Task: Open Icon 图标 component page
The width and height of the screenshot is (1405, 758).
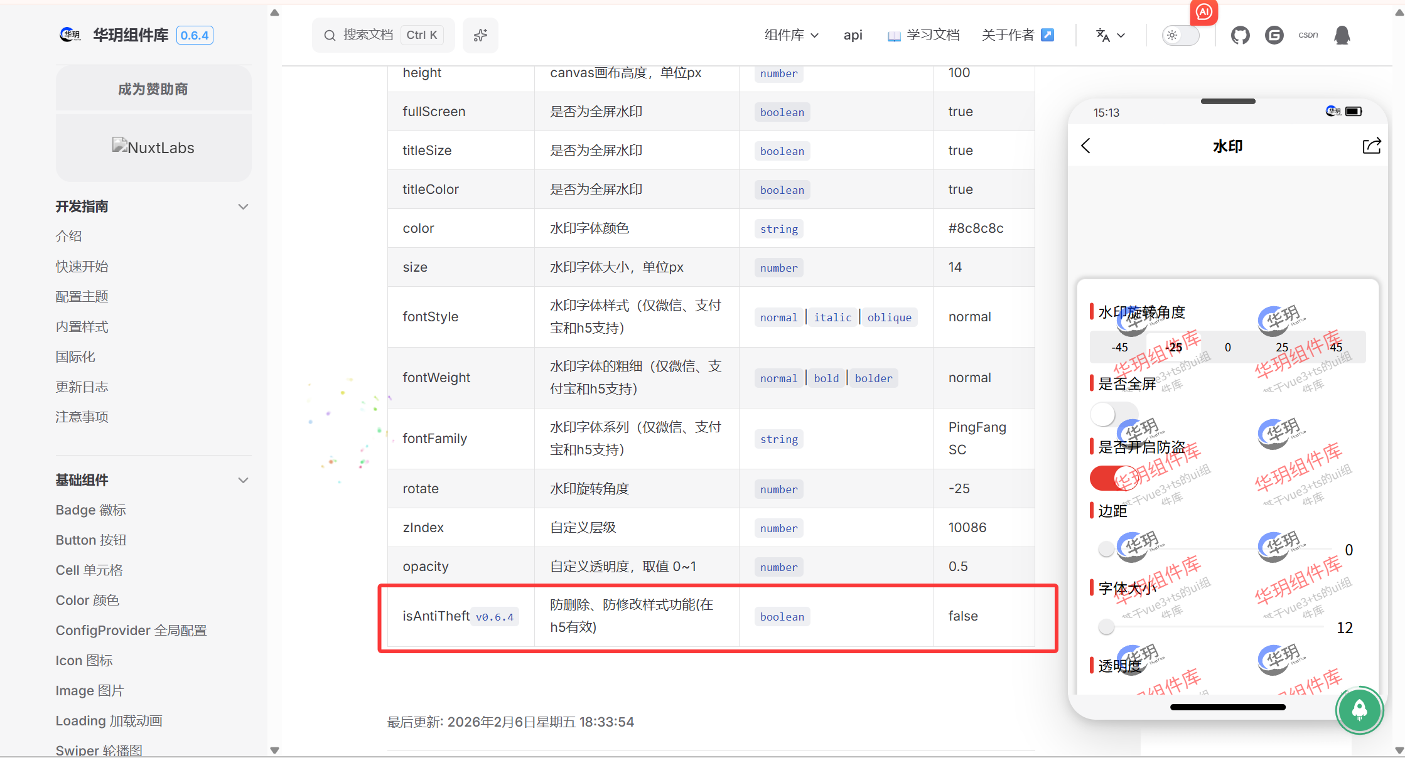Action: pos(84,661)
